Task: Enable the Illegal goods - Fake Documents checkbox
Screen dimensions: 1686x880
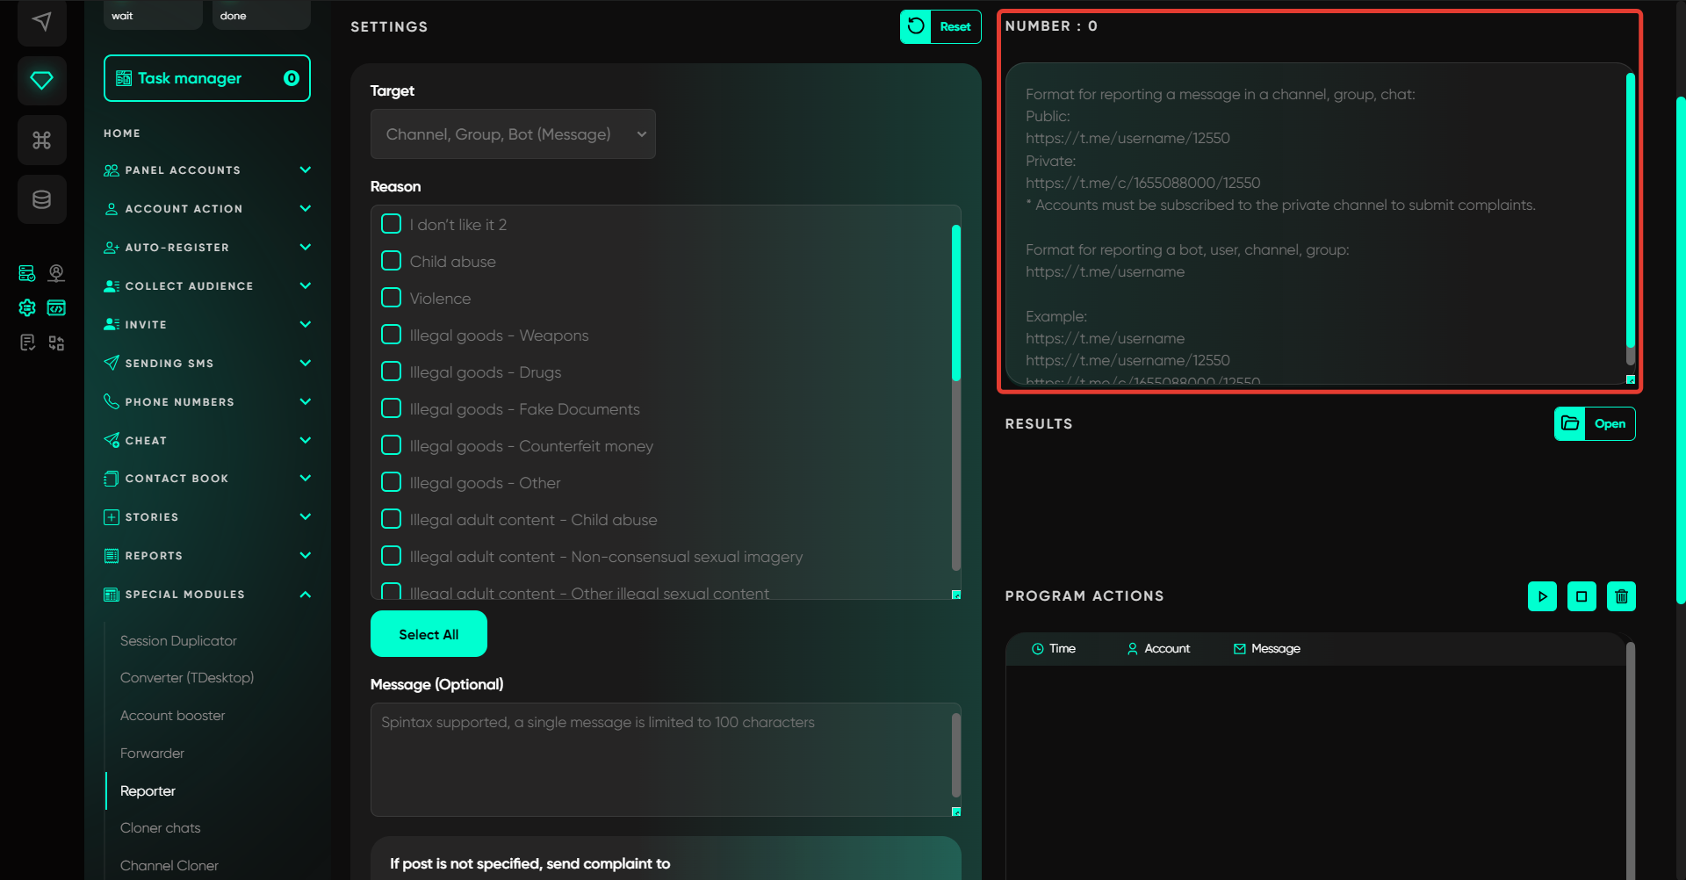Action: tap(392, 408)
